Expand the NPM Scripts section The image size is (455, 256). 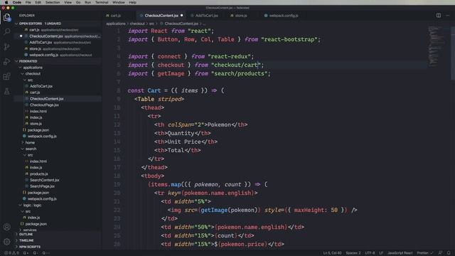(x=58, y=247)
